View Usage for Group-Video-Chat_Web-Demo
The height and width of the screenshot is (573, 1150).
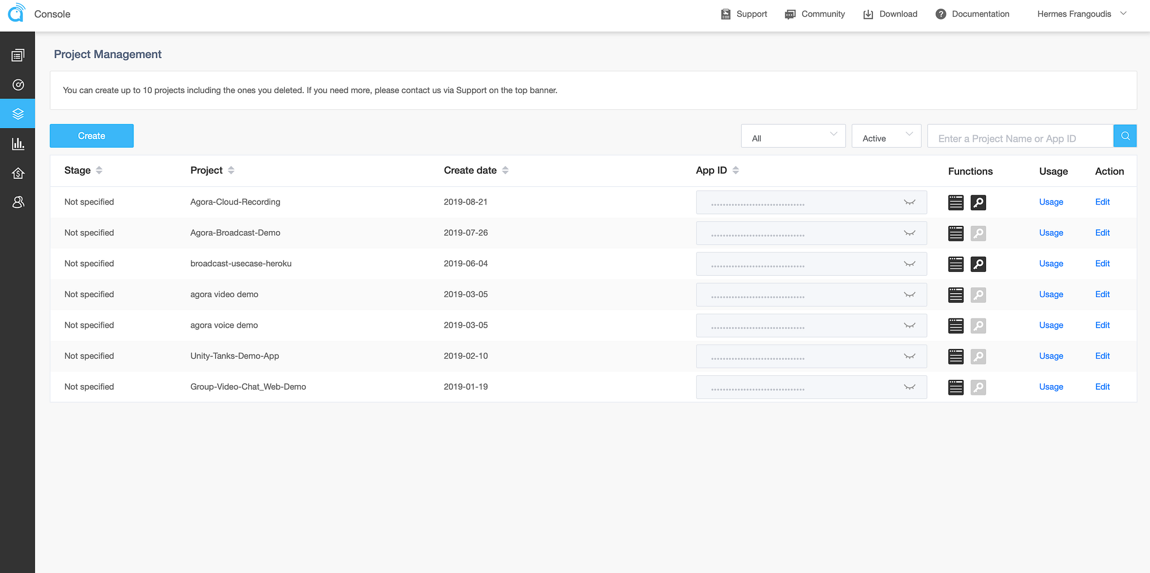[1051, 387]
